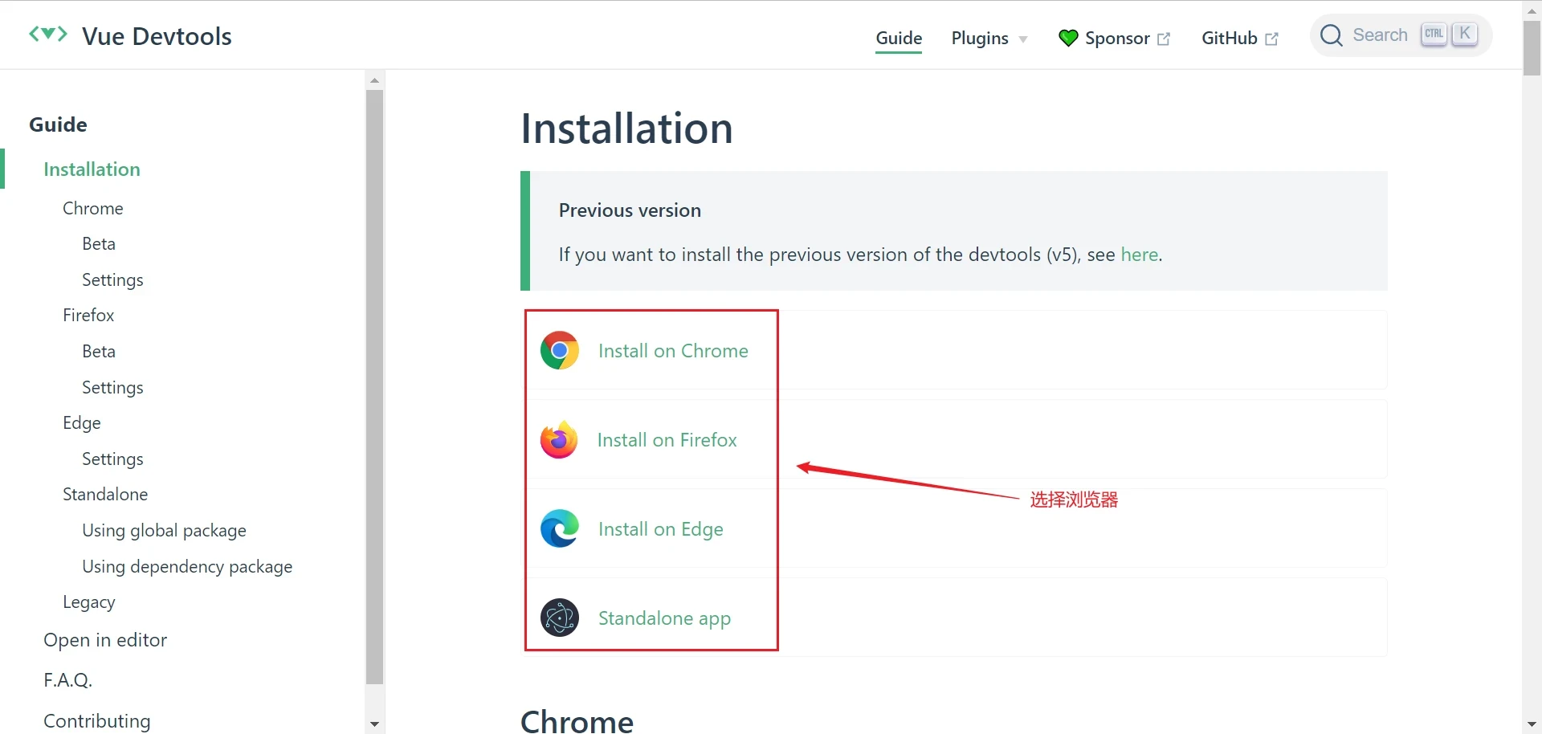The height and width of the screenshot is (734, 1542).
Task: Follow the 'here' previous version link
Action: [1139, 255]
